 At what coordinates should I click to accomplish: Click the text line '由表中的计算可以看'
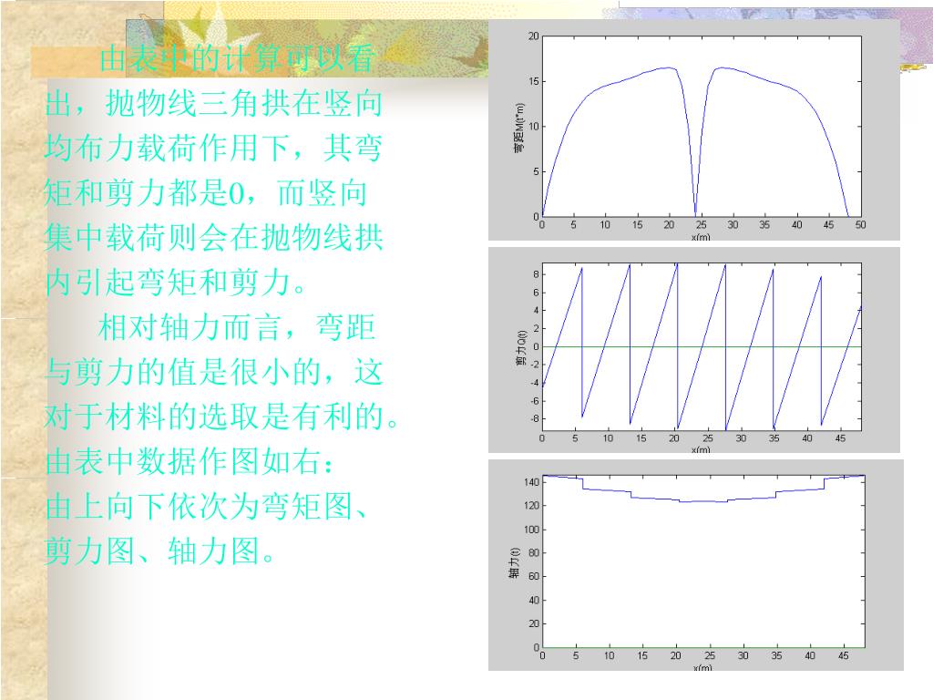click(x=238, y=59)
